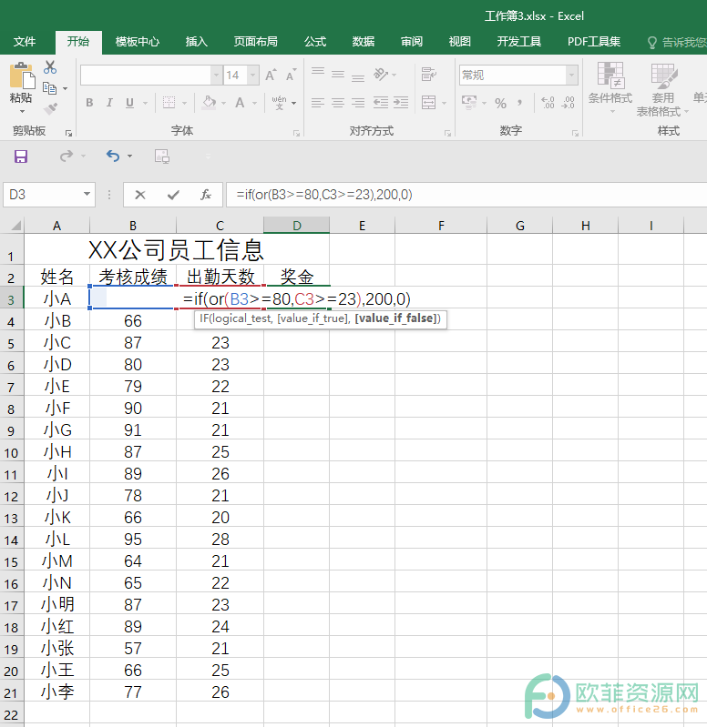Confirm formula with checkmark icon
Screen dimensions: 707x727
[173, 196]
